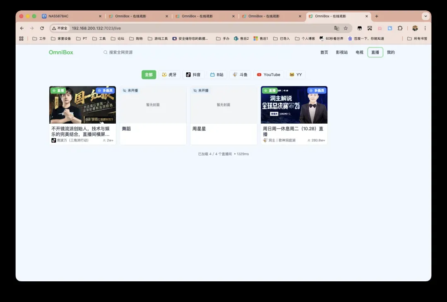Choose the YouTube platform filter
The width and height of the screenshot is (447, 302).
click(268, 75)
